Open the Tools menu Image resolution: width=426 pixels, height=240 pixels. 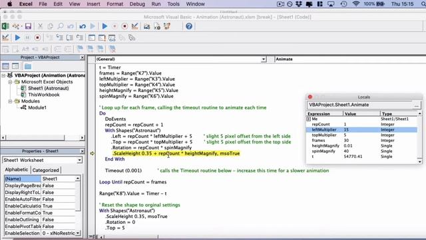tap(173, 4)
